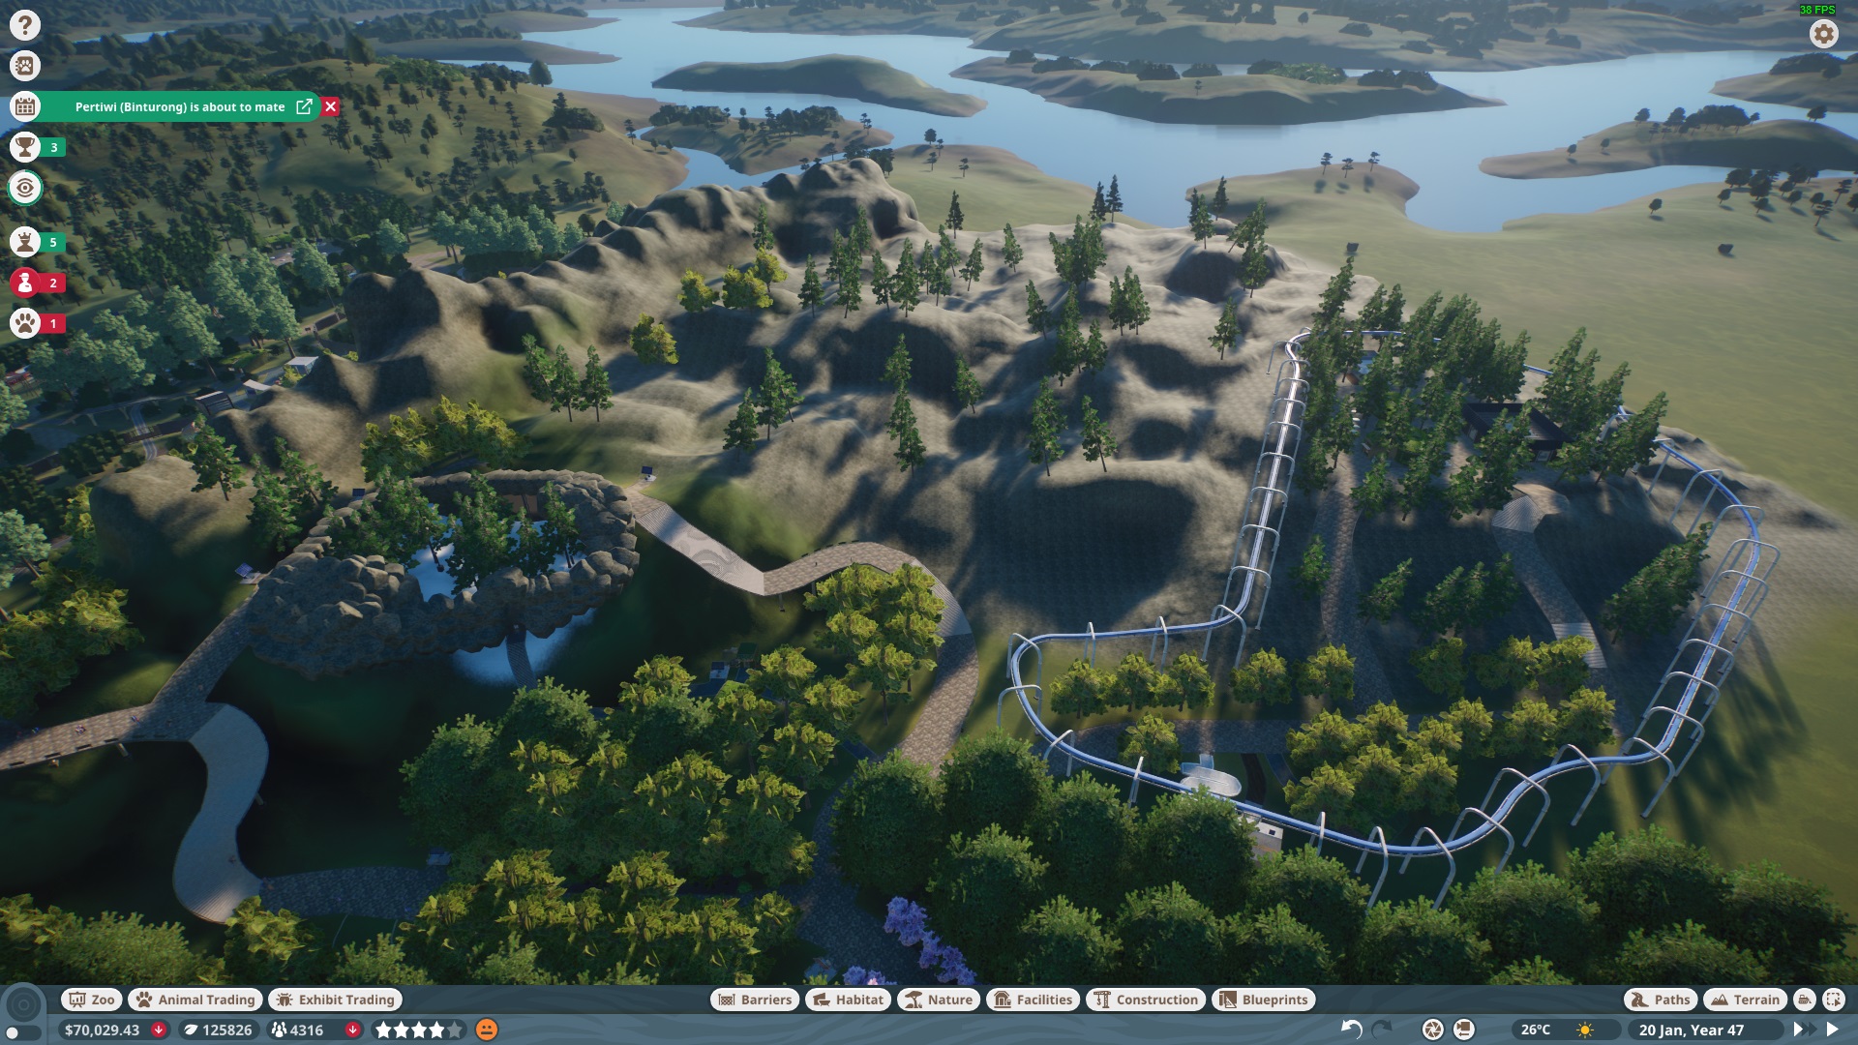Open the trophy challenges icon
Screen dimensions: 1858x1045
[x=25, y=147]
